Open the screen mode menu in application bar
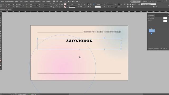The image size is (169, 95). click(73, 1)
